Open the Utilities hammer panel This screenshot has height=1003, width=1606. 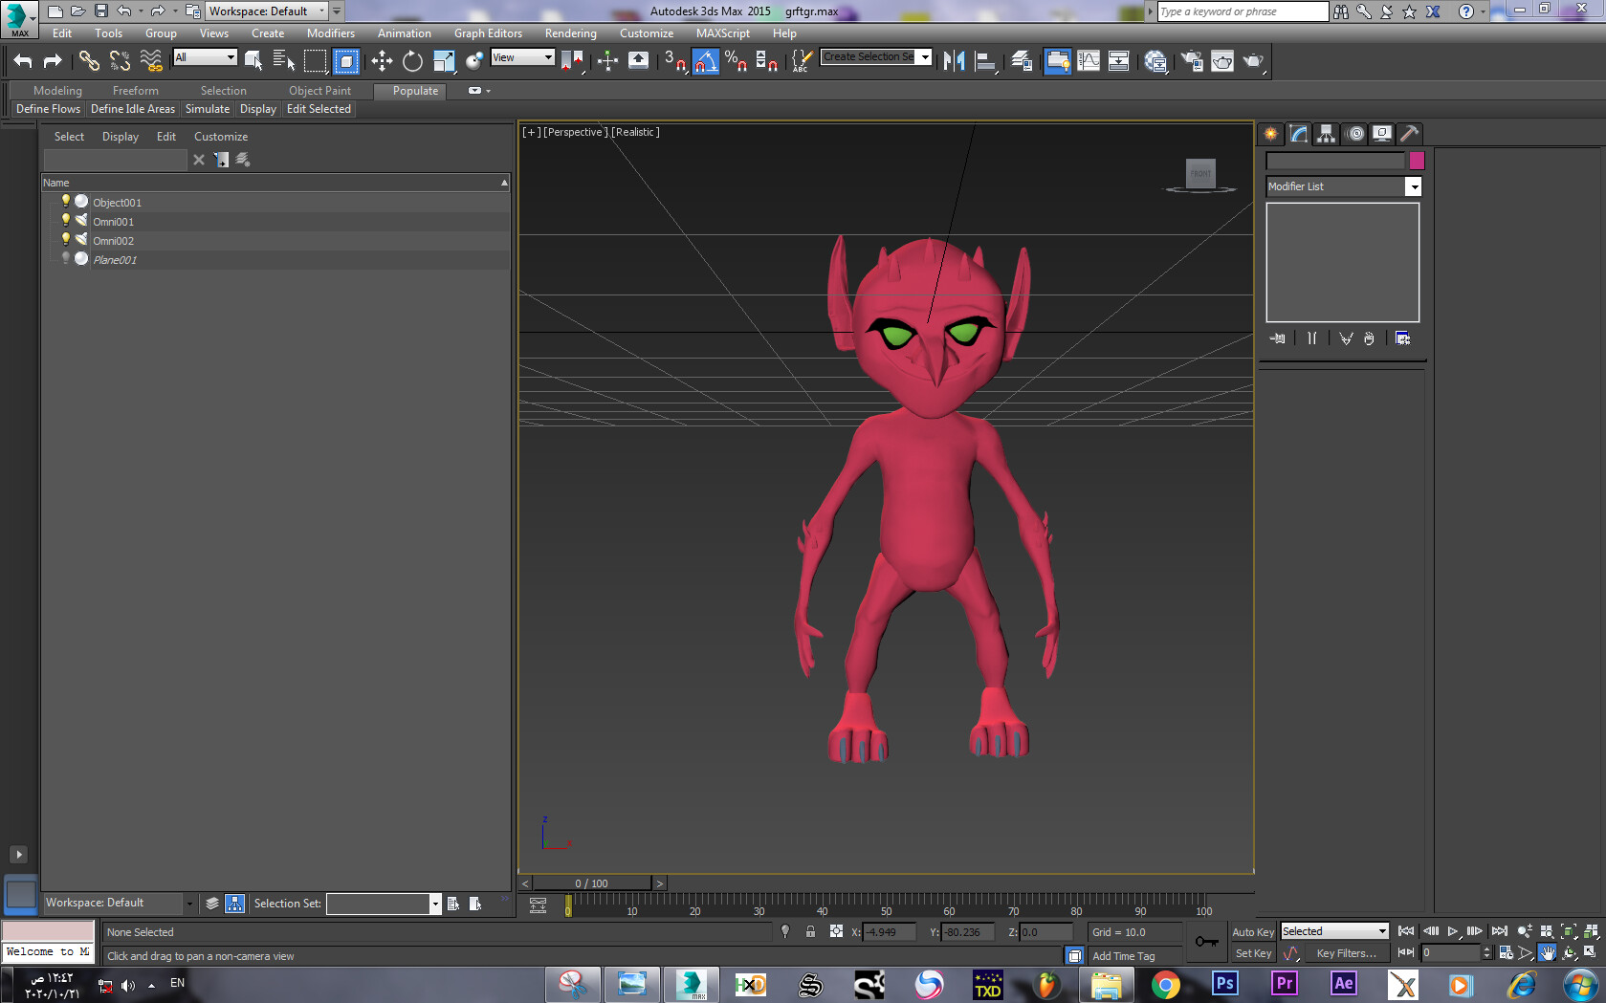pos(1409,134)
